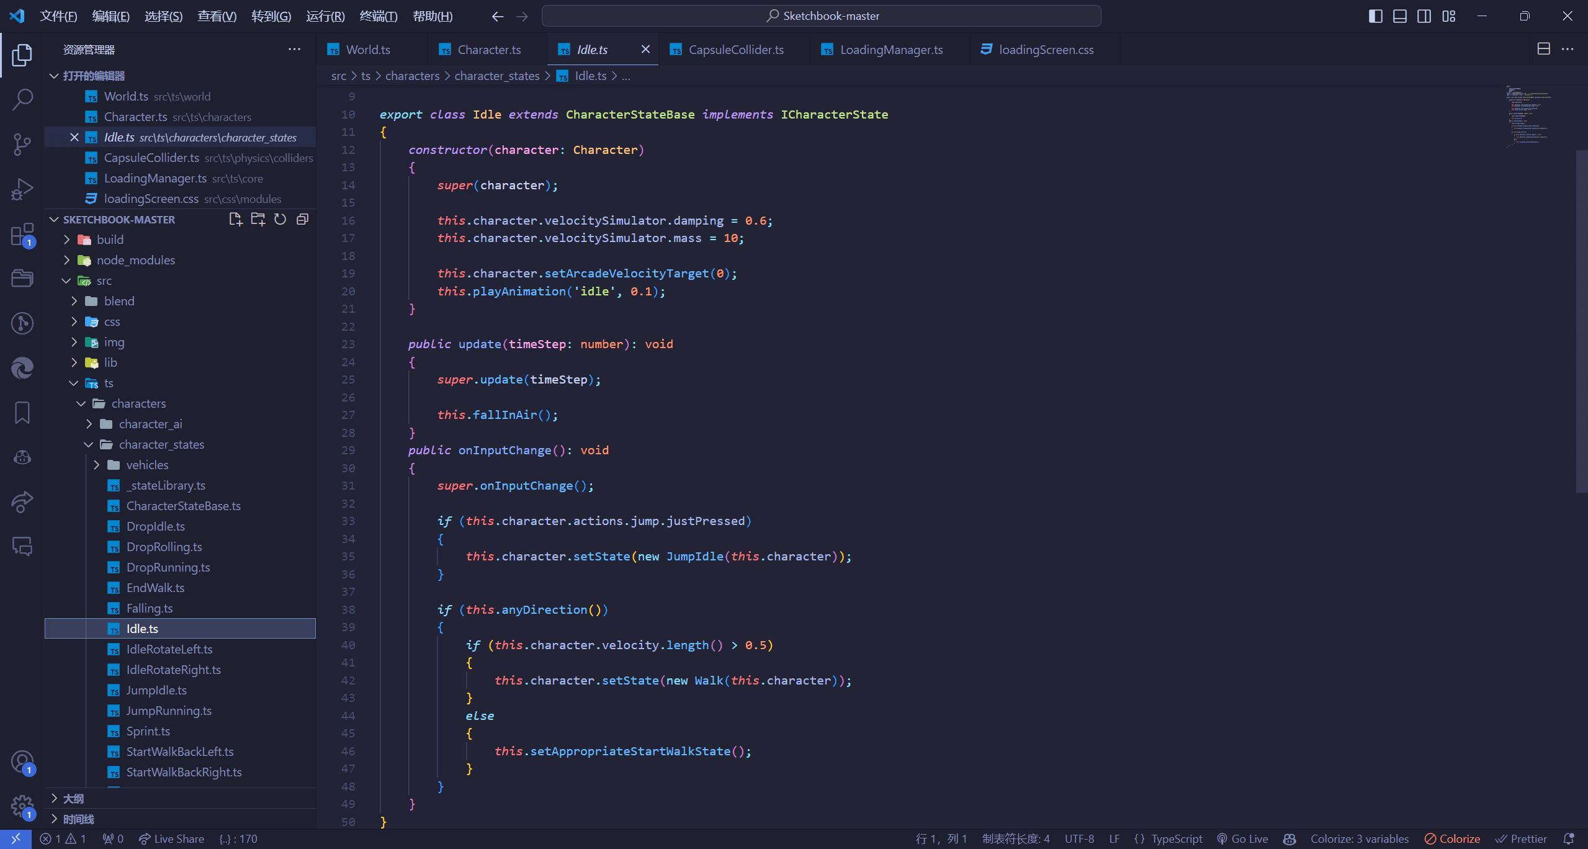Image resolution: width=1588 pixels, height=849 pixels.
Task: Click the Sketchbook-master command search box
Action: click(x=821, y=16)
